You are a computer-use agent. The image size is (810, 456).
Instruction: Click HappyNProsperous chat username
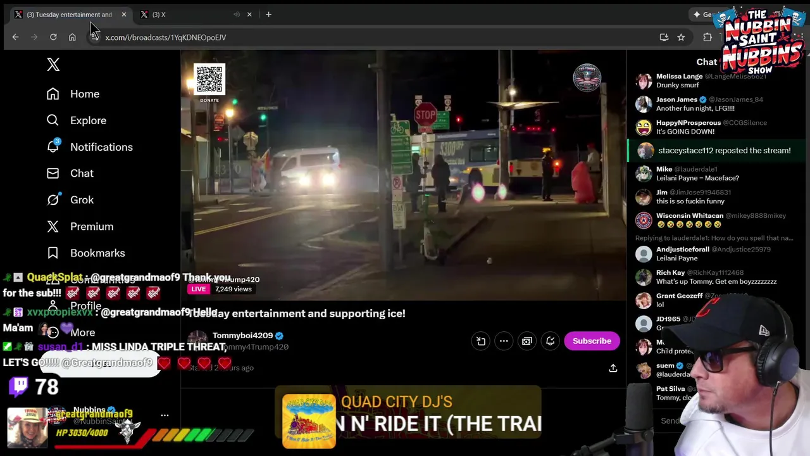[x=688, y=123]
